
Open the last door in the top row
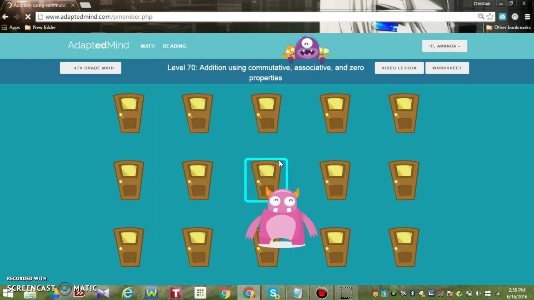[404, 113]
